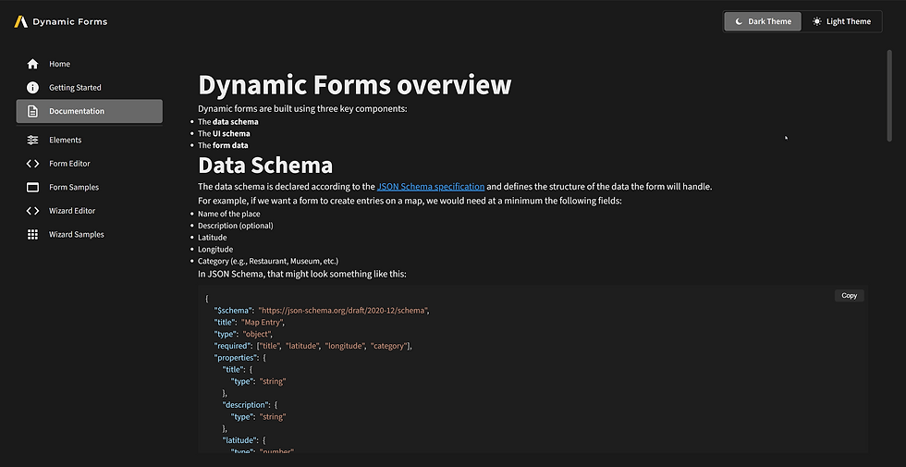Click the Dynamic Forms logo icon
This screenshot has height=467, width=906.
click(20, 21)
